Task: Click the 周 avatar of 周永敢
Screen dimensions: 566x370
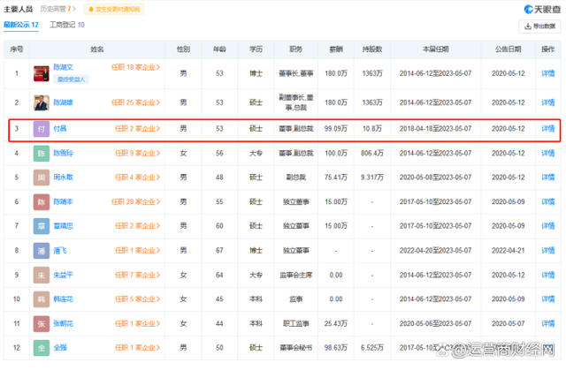Action: [x=42, y=177]
